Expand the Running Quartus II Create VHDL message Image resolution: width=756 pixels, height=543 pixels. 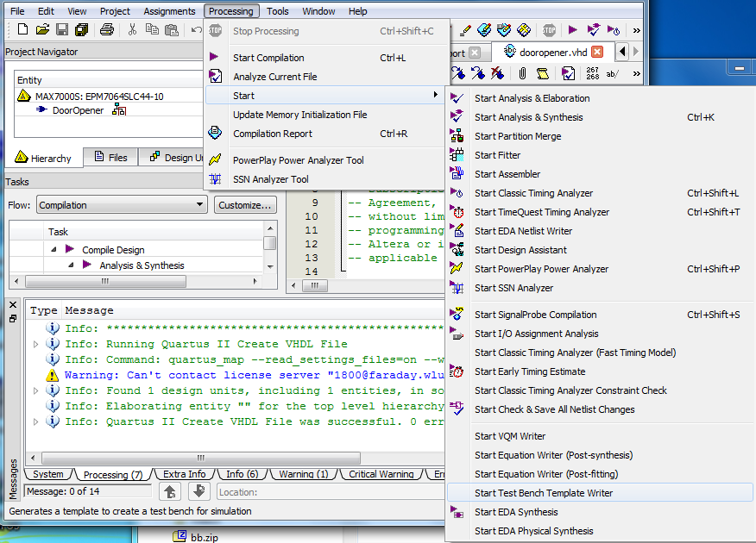pos(35,344)
